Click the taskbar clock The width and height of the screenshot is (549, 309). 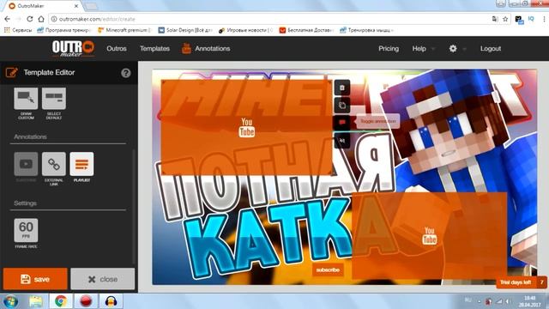pos(529,301)
